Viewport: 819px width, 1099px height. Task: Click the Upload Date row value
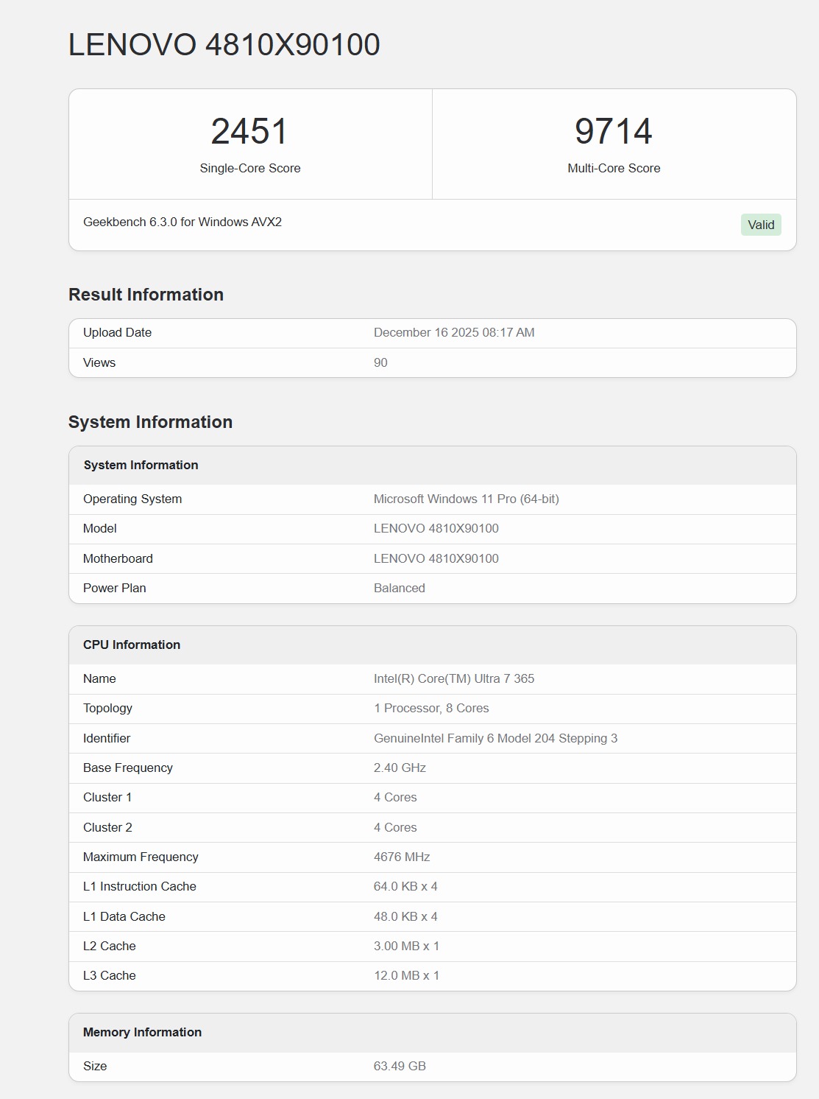point(454,332)
